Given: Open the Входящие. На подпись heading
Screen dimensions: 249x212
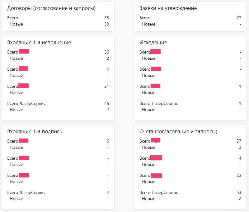Looking at the screenshot, I should click(x=35, y=131).
